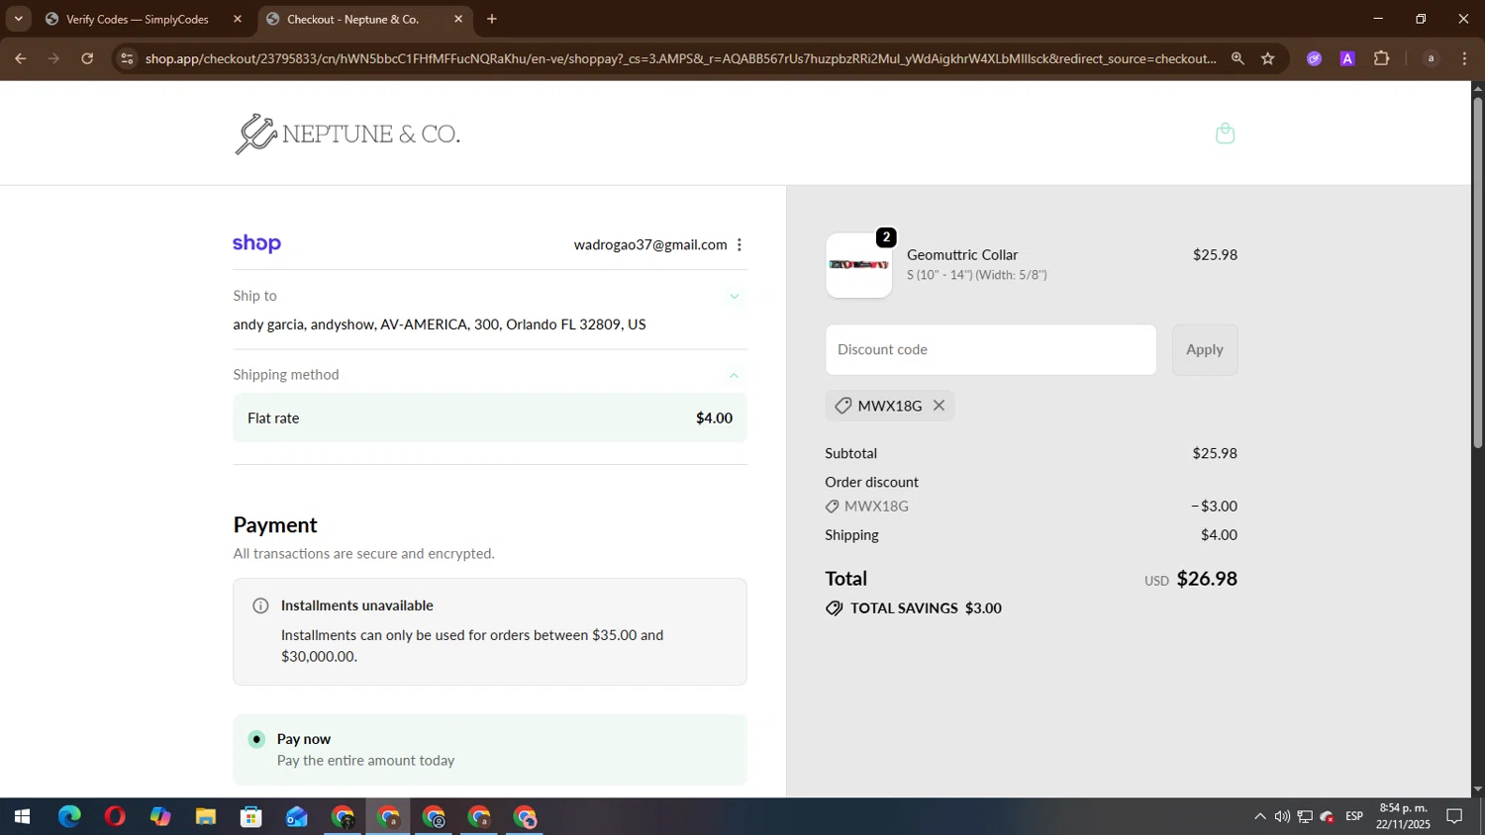Click the Subtotal $25.98 value
Viewport: 1485px width, 835px height.
coord(1215,453)
